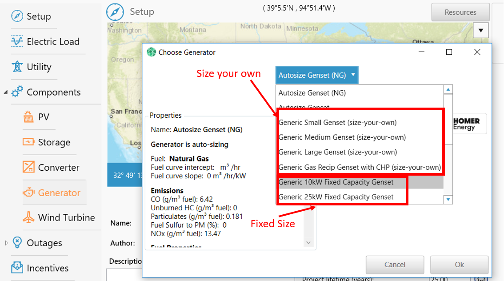Select Generic 10kW Fixed Capacity Genset
504x281 pixels.
click(x=336, y=182)
